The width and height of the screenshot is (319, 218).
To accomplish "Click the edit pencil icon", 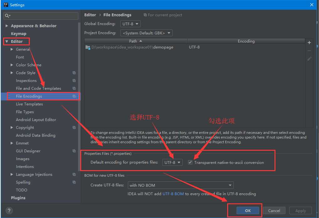I will (x=309, y=59).
